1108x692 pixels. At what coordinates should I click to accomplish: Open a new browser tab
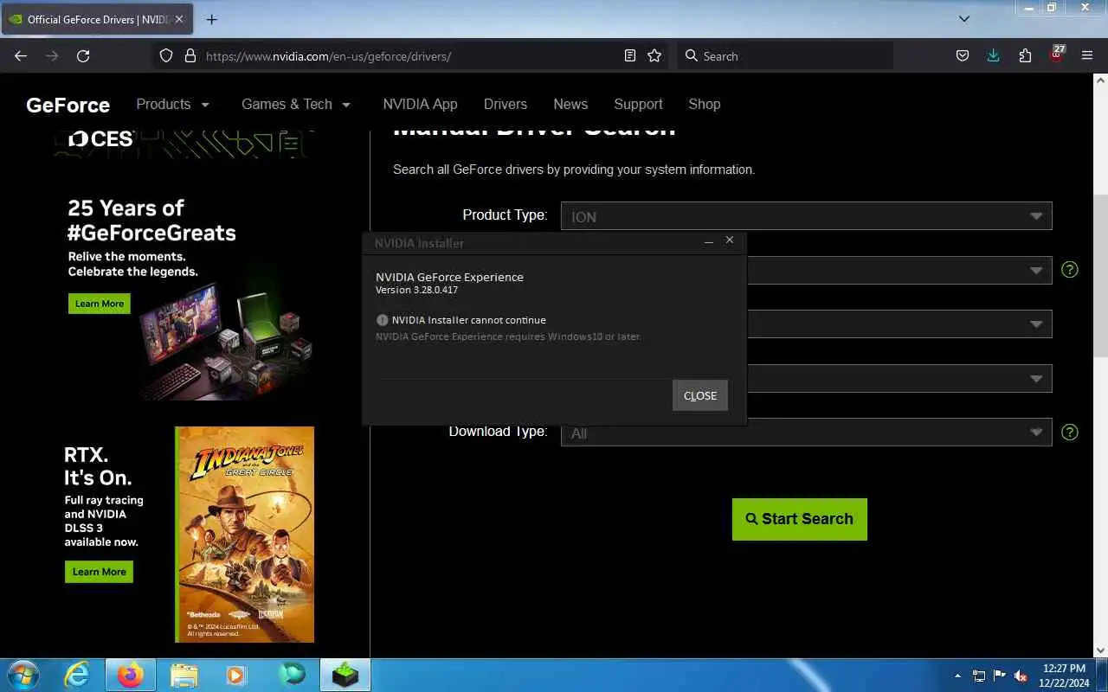coord(211,19)
